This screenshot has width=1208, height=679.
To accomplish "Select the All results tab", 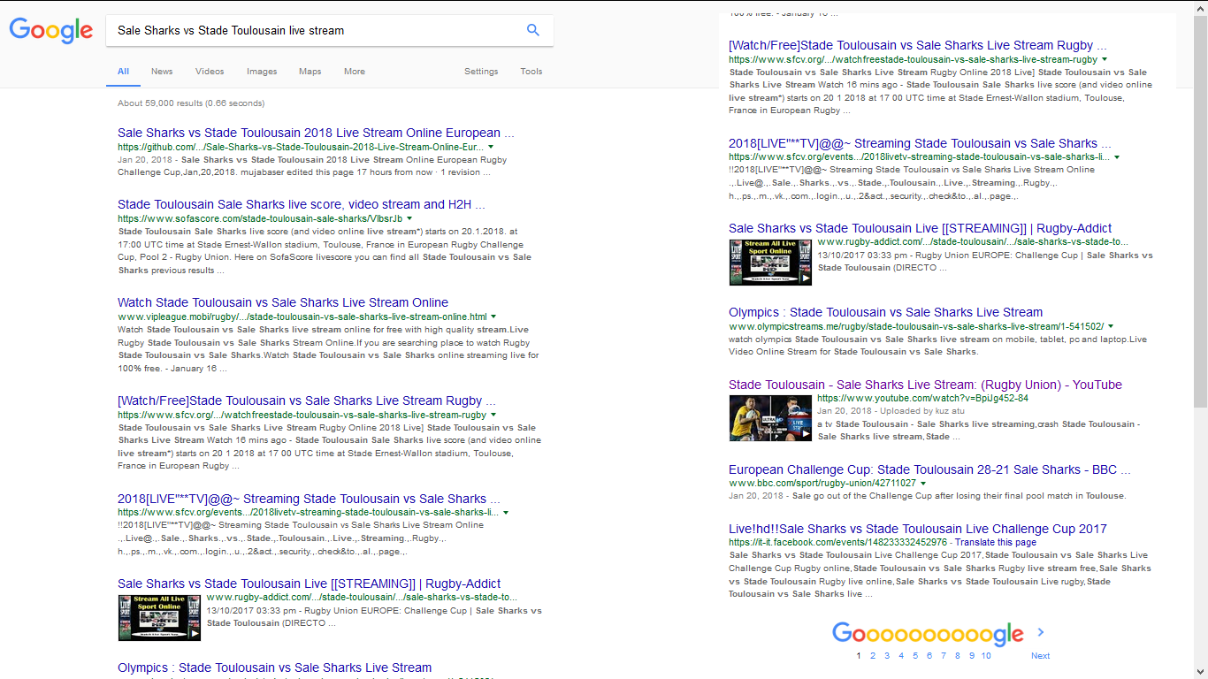I will (x=123, y=72).
